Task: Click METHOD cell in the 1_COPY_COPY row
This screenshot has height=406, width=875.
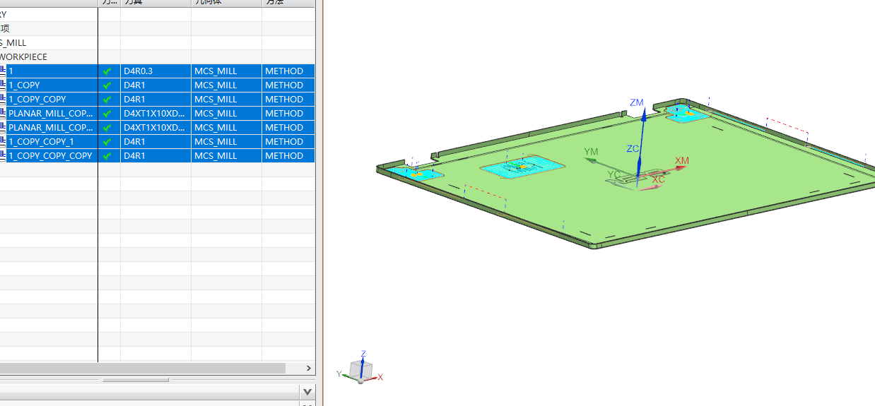Action: [x=288, y=100]
